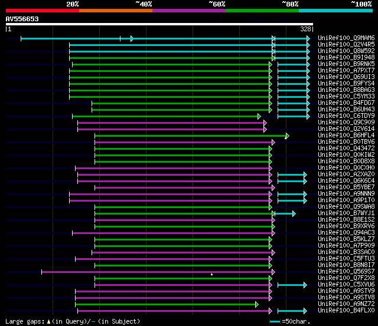This screenshot has height=326, width=378.
Task: Click the UniRef100_Q9C909 label
Action: tap(346, 122)
